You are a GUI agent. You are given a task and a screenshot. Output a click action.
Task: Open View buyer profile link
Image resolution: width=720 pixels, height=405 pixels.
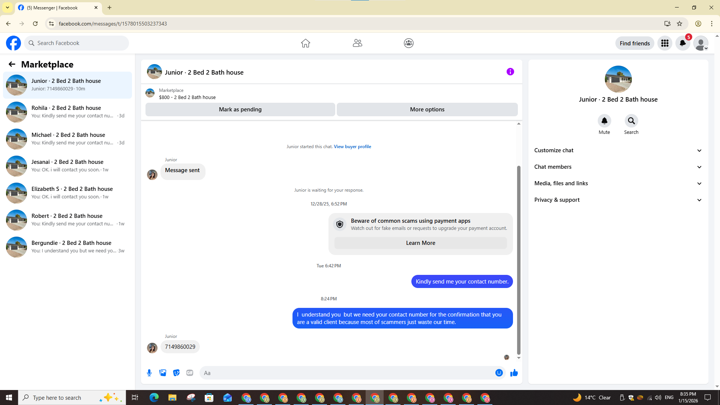coord(352,147)
